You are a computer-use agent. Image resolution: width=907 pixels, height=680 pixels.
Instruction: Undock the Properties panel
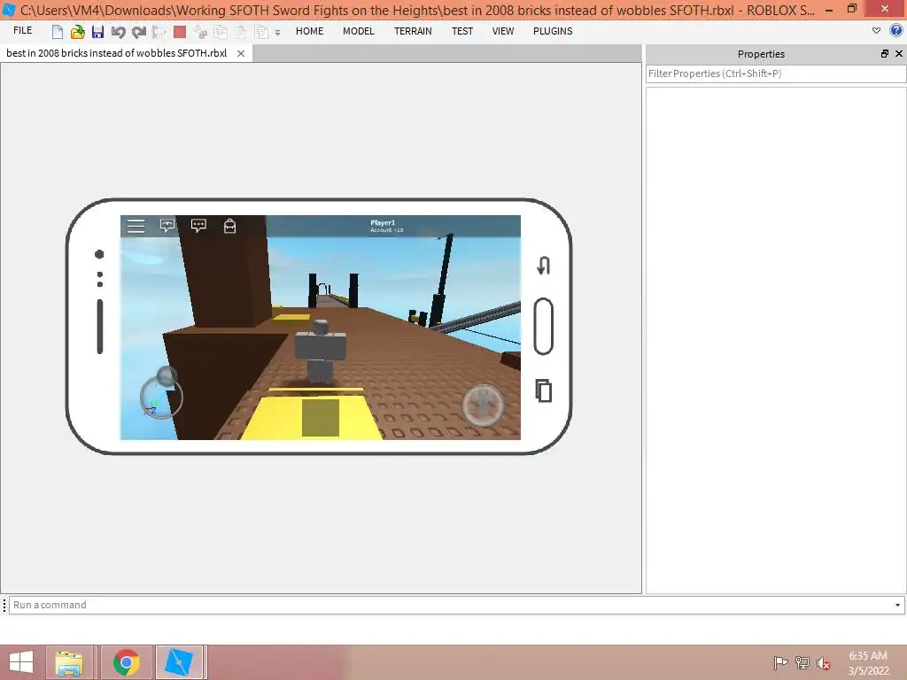(885, 54)
